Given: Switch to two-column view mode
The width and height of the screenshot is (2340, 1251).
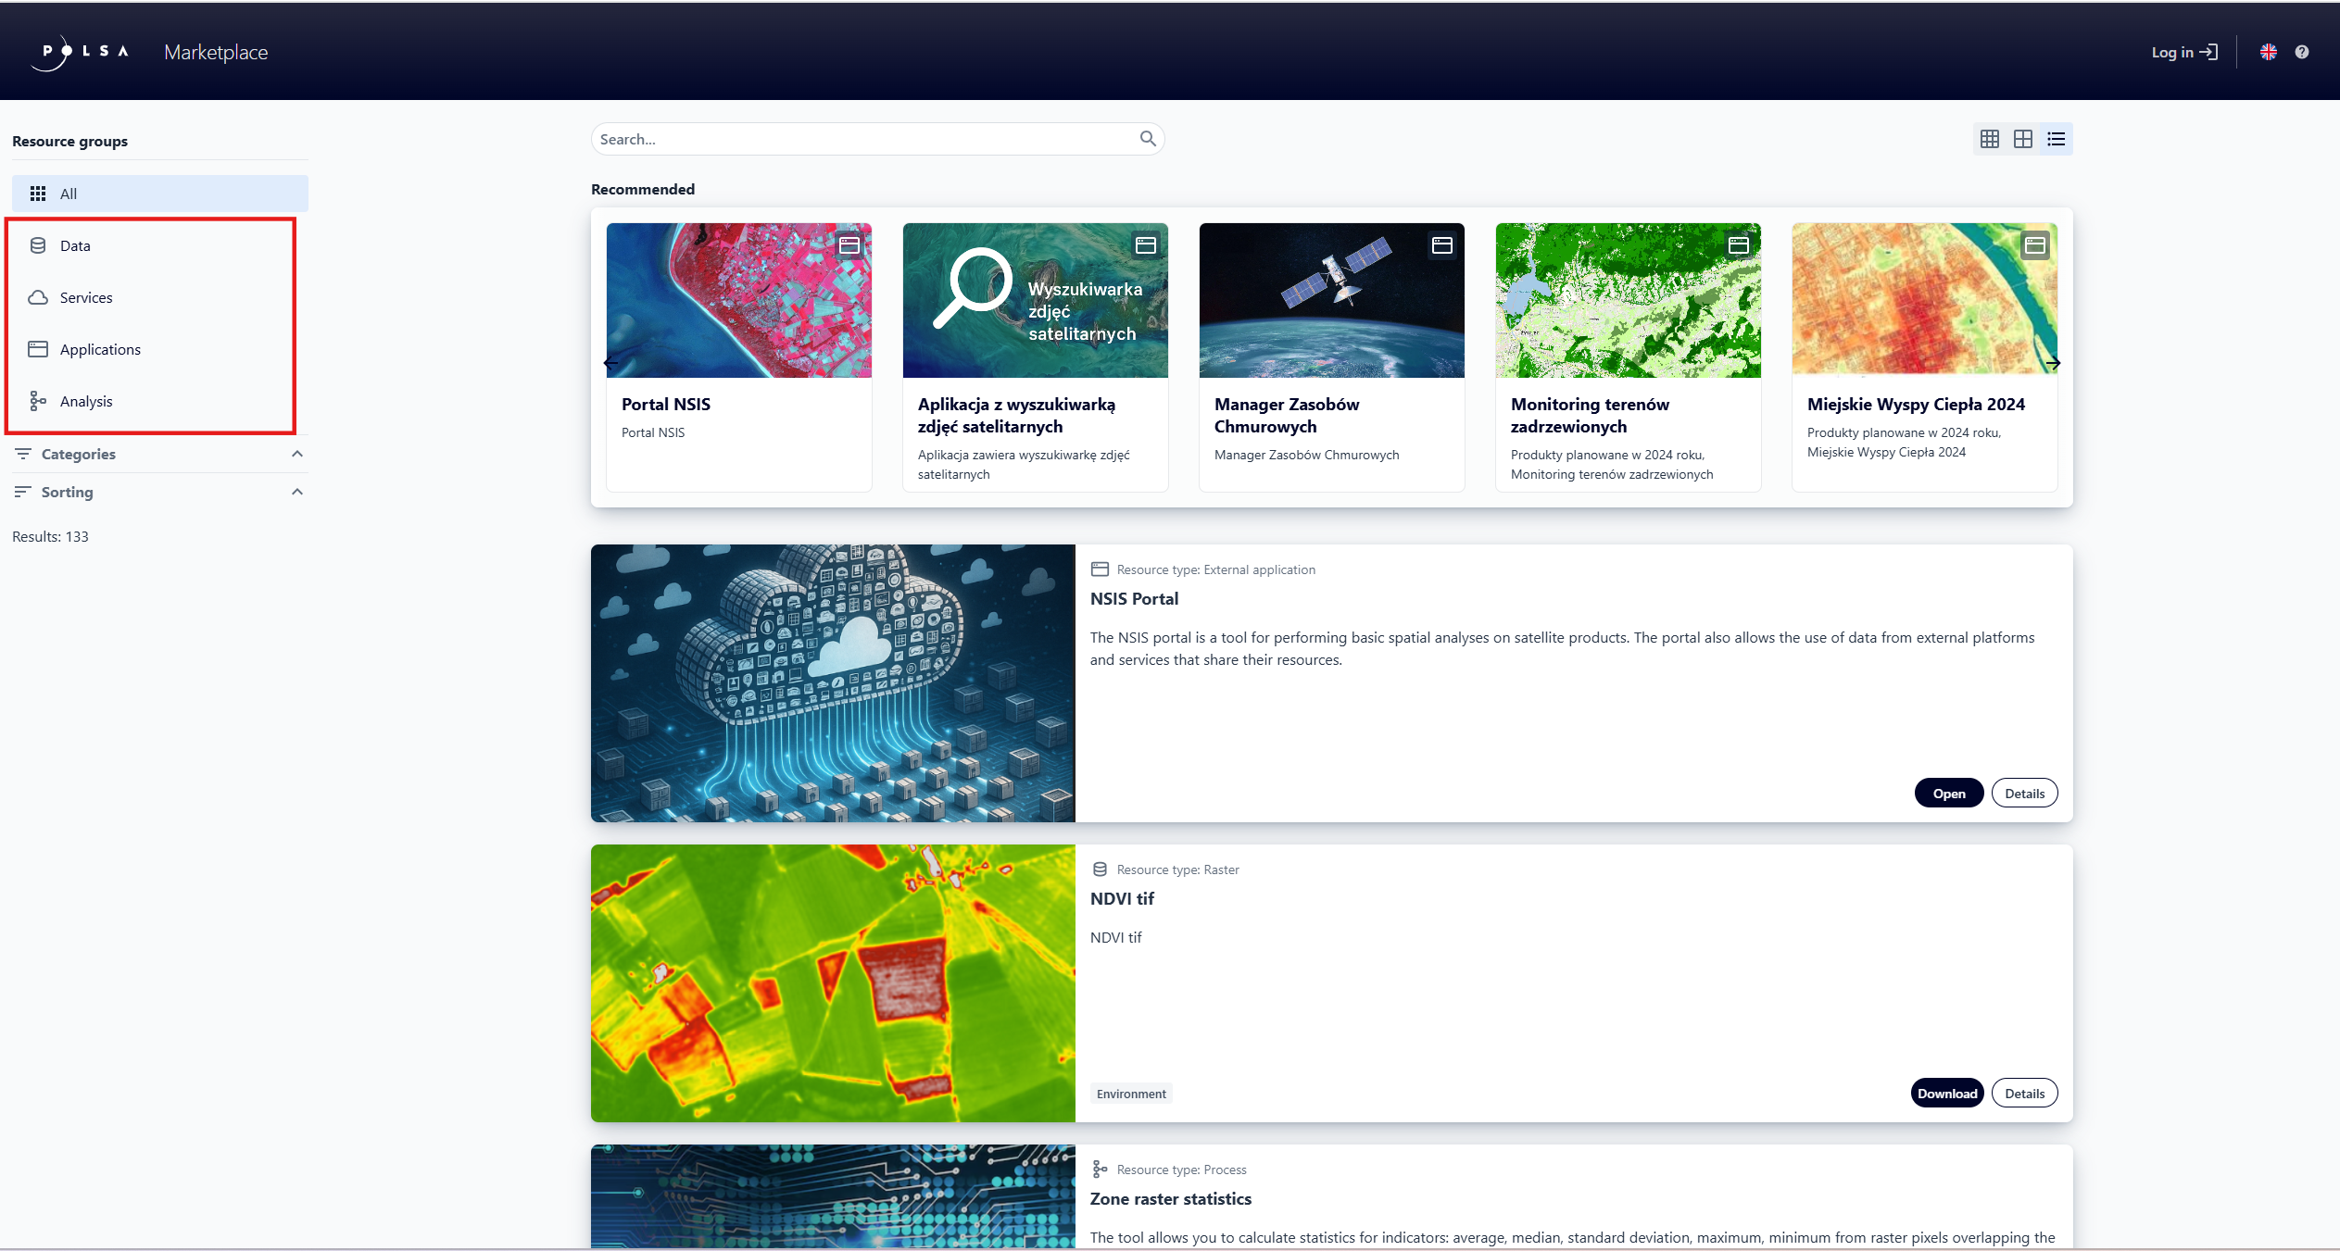Looking at the screenshot, I should click(x=2022, y=138).
